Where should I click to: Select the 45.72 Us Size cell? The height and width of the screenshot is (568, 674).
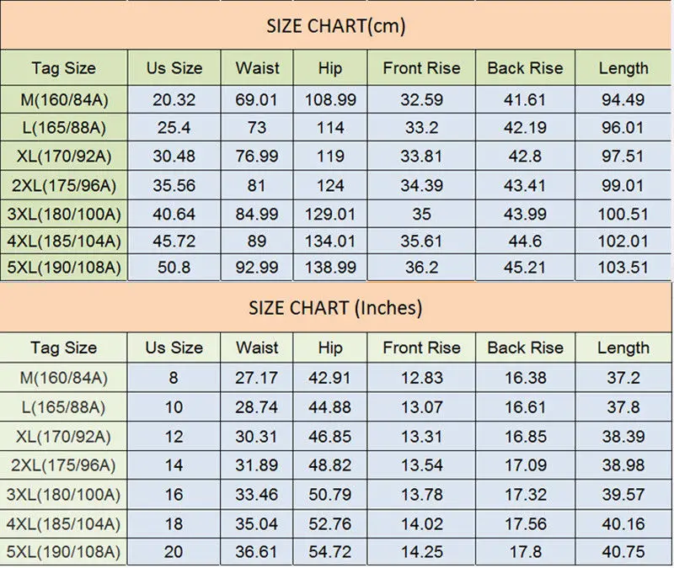click(x=174, y=241)
